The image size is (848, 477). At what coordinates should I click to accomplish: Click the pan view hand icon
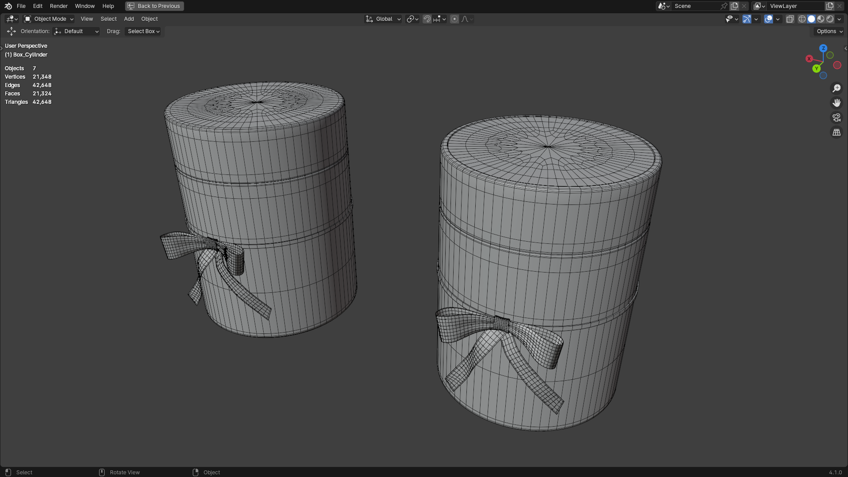pyautogui.click(x=837, y=103)
